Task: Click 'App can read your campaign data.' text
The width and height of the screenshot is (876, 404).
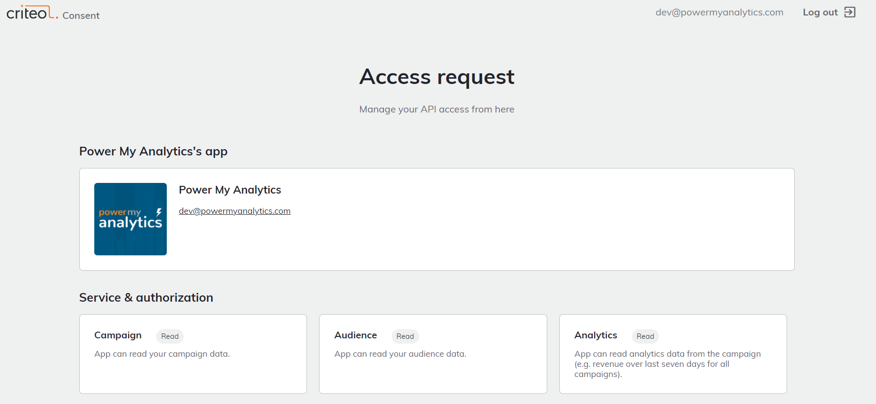Action: (162, 354)
